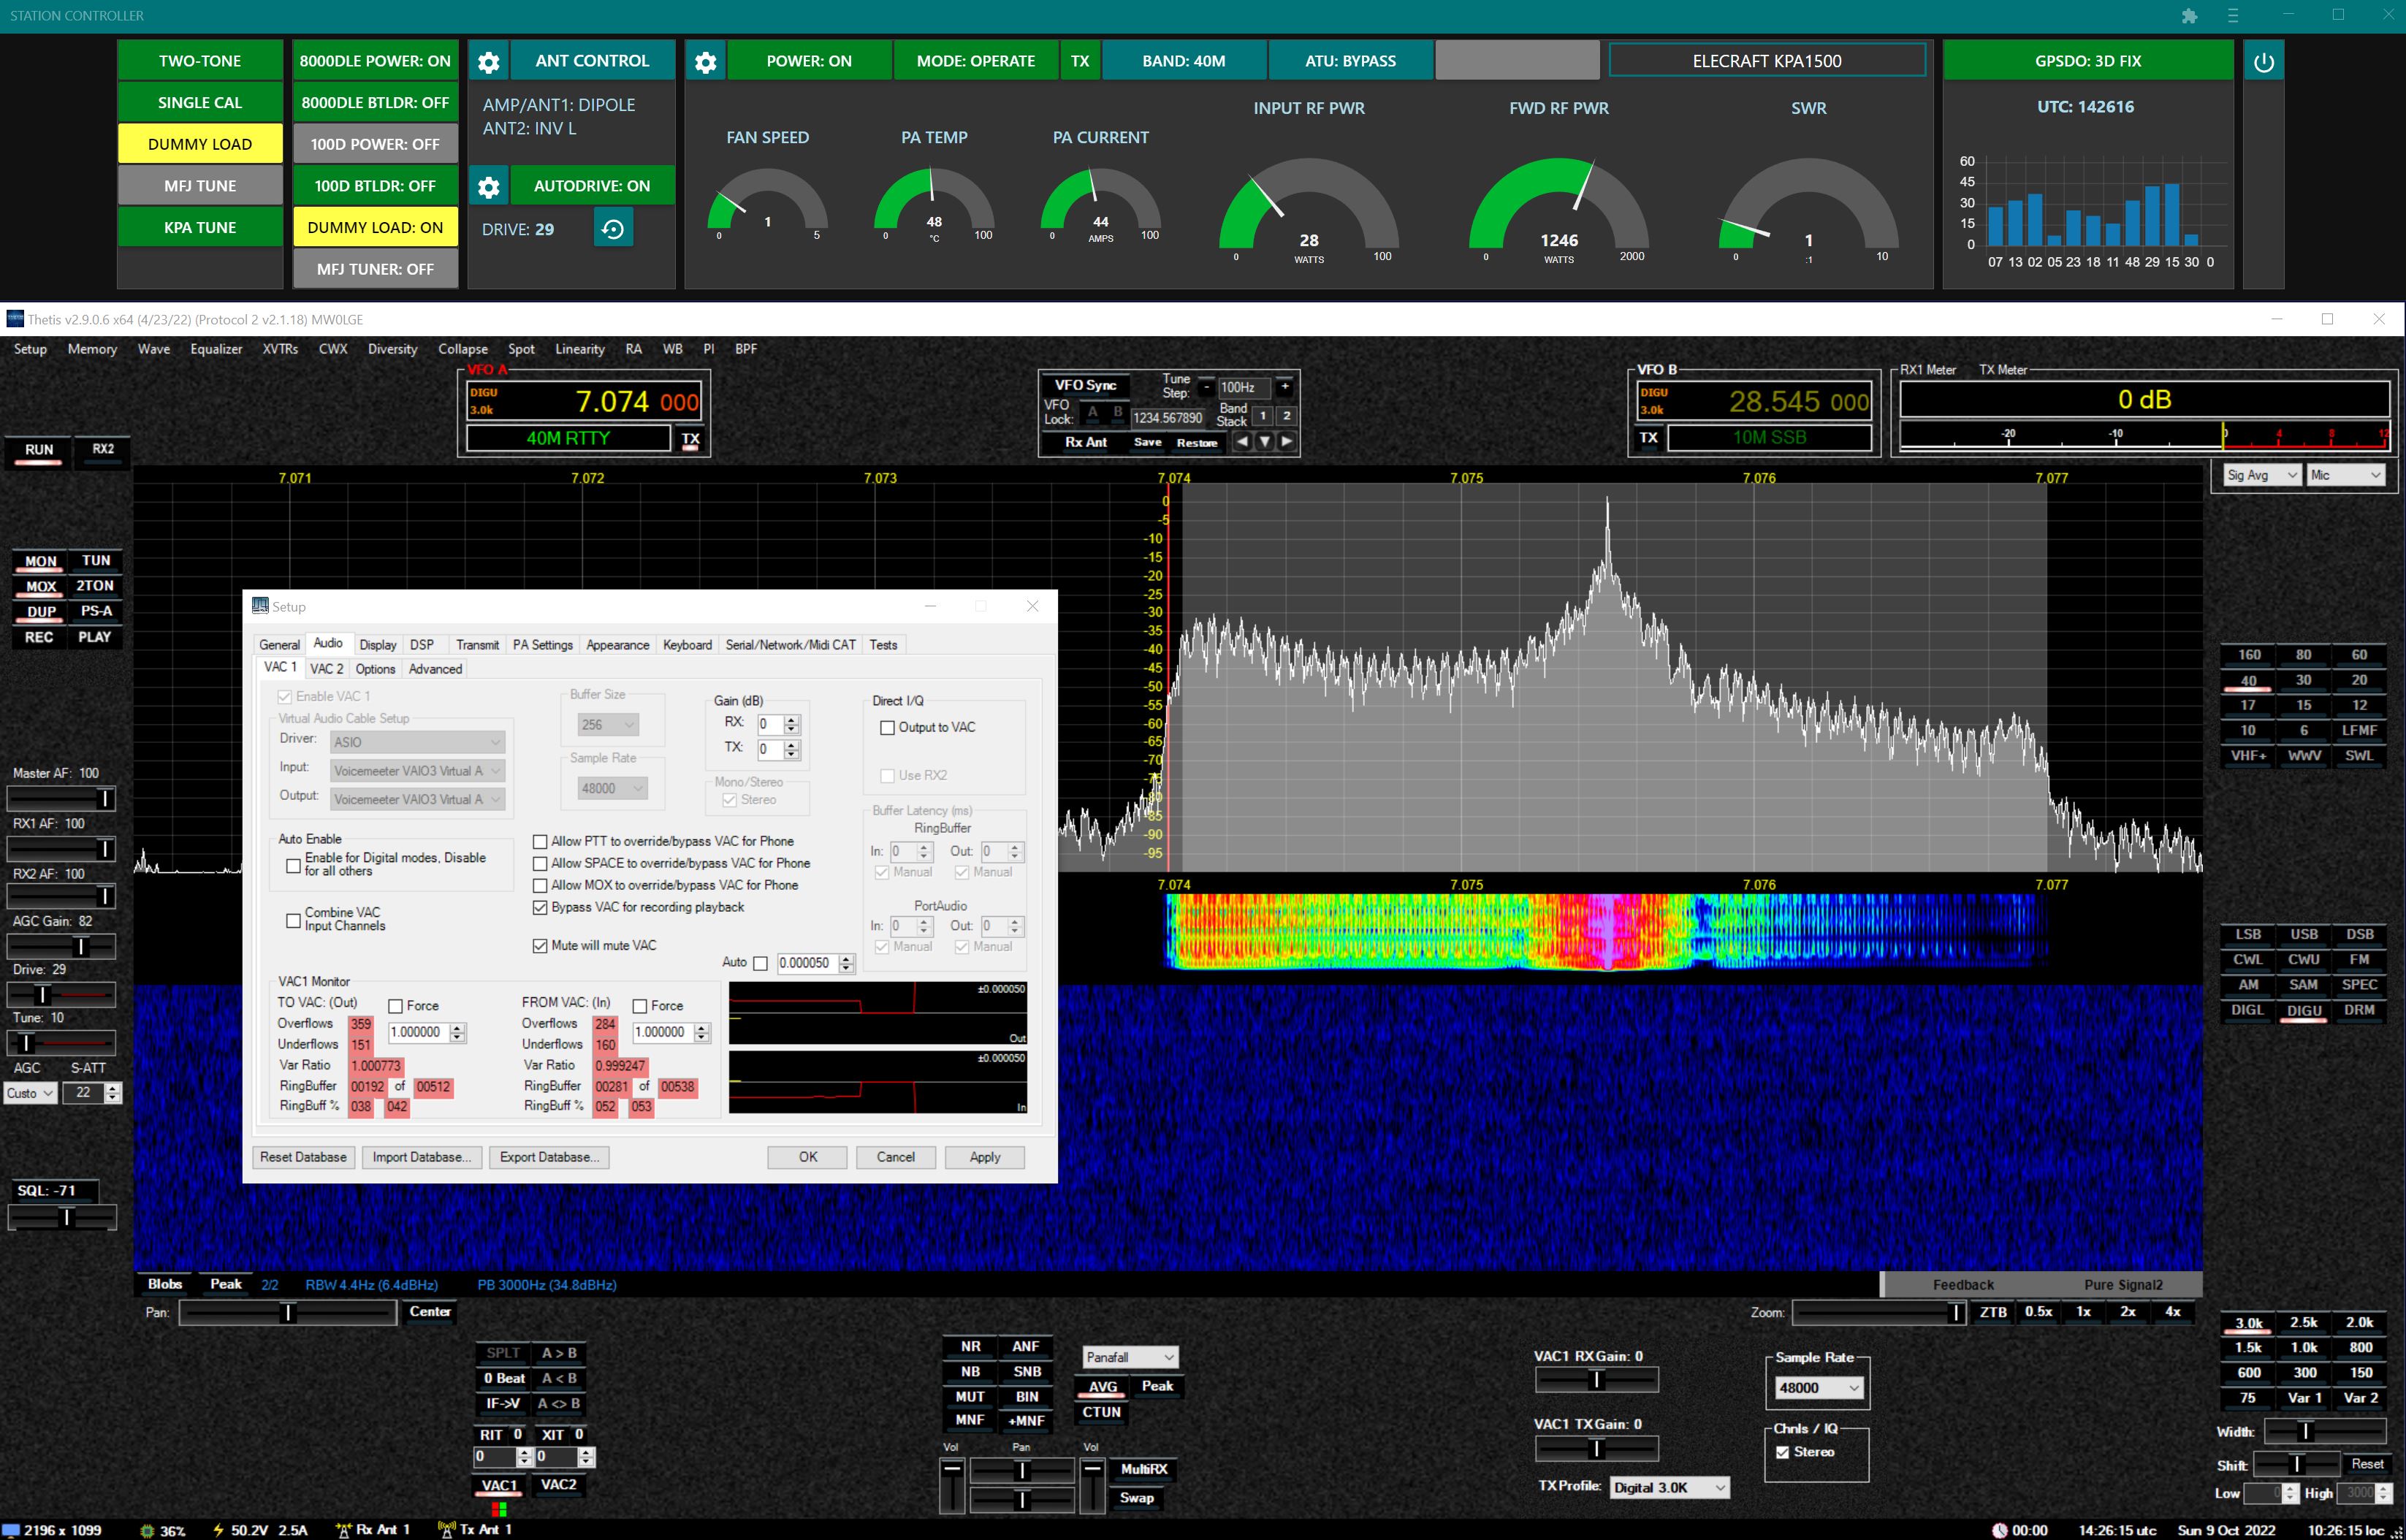Click VFO A TX indicator icon
This screenshot has width=2406, height=1540.
690,439
